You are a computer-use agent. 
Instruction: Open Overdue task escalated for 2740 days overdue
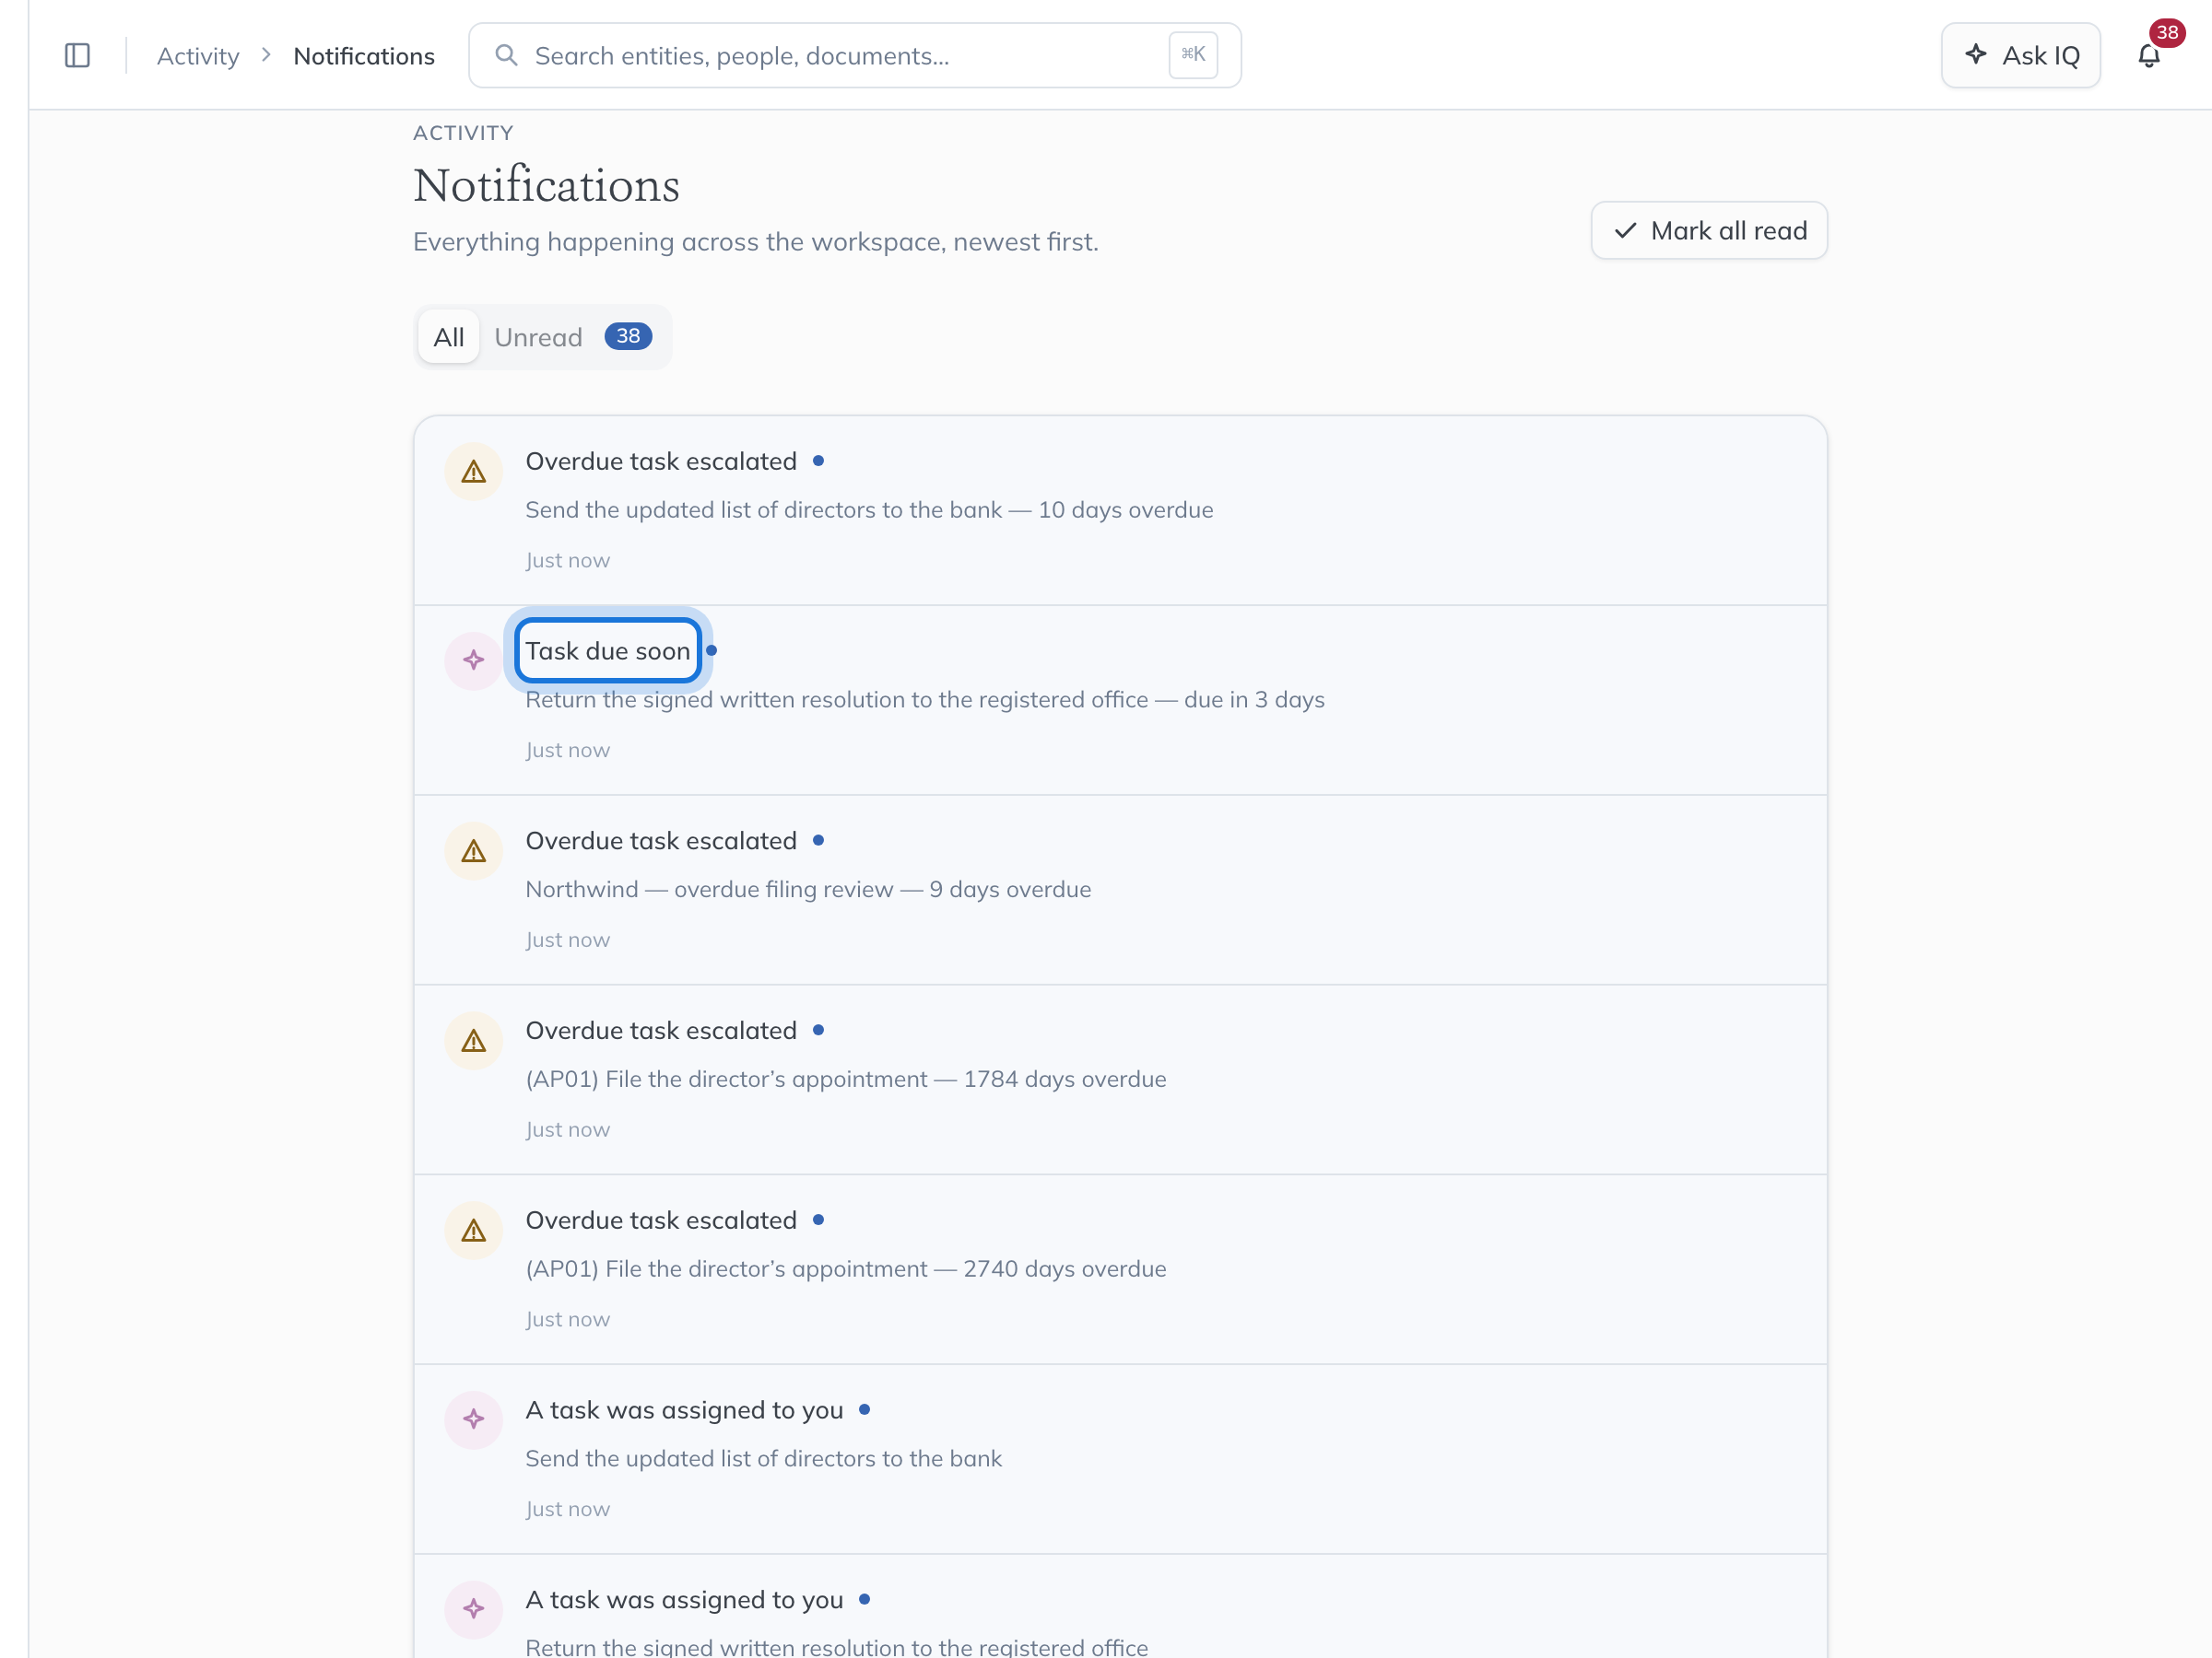point(661,1221)
